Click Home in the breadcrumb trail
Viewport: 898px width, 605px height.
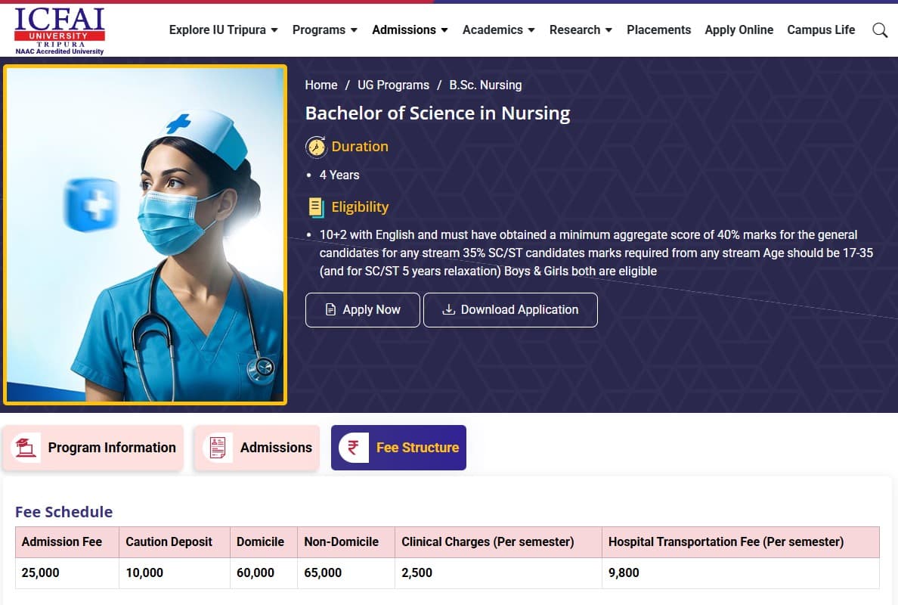(x=320, y=85)
